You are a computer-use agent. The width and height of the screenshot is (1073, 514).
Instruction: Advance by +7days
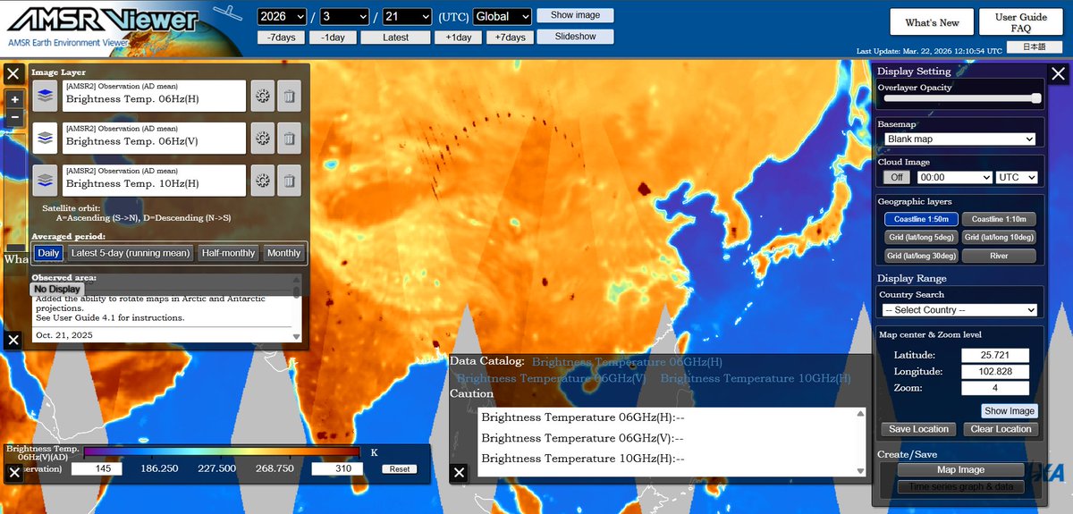click(x=510, y=38)
